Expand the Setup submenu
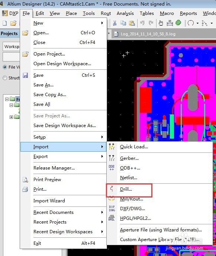Viewport: 216px width, 256px height. 64,137
